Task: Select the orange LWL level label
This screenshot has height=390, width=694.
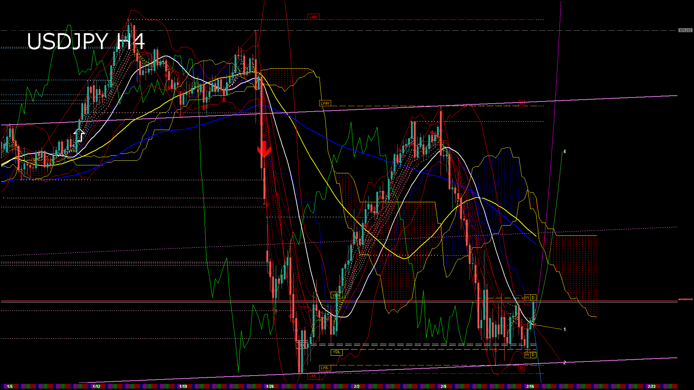Action: [325, 368]
